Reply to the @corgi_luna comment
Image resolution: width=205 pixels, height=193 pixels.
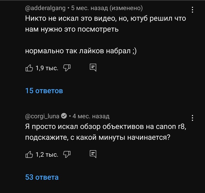[x=93, y=154]
